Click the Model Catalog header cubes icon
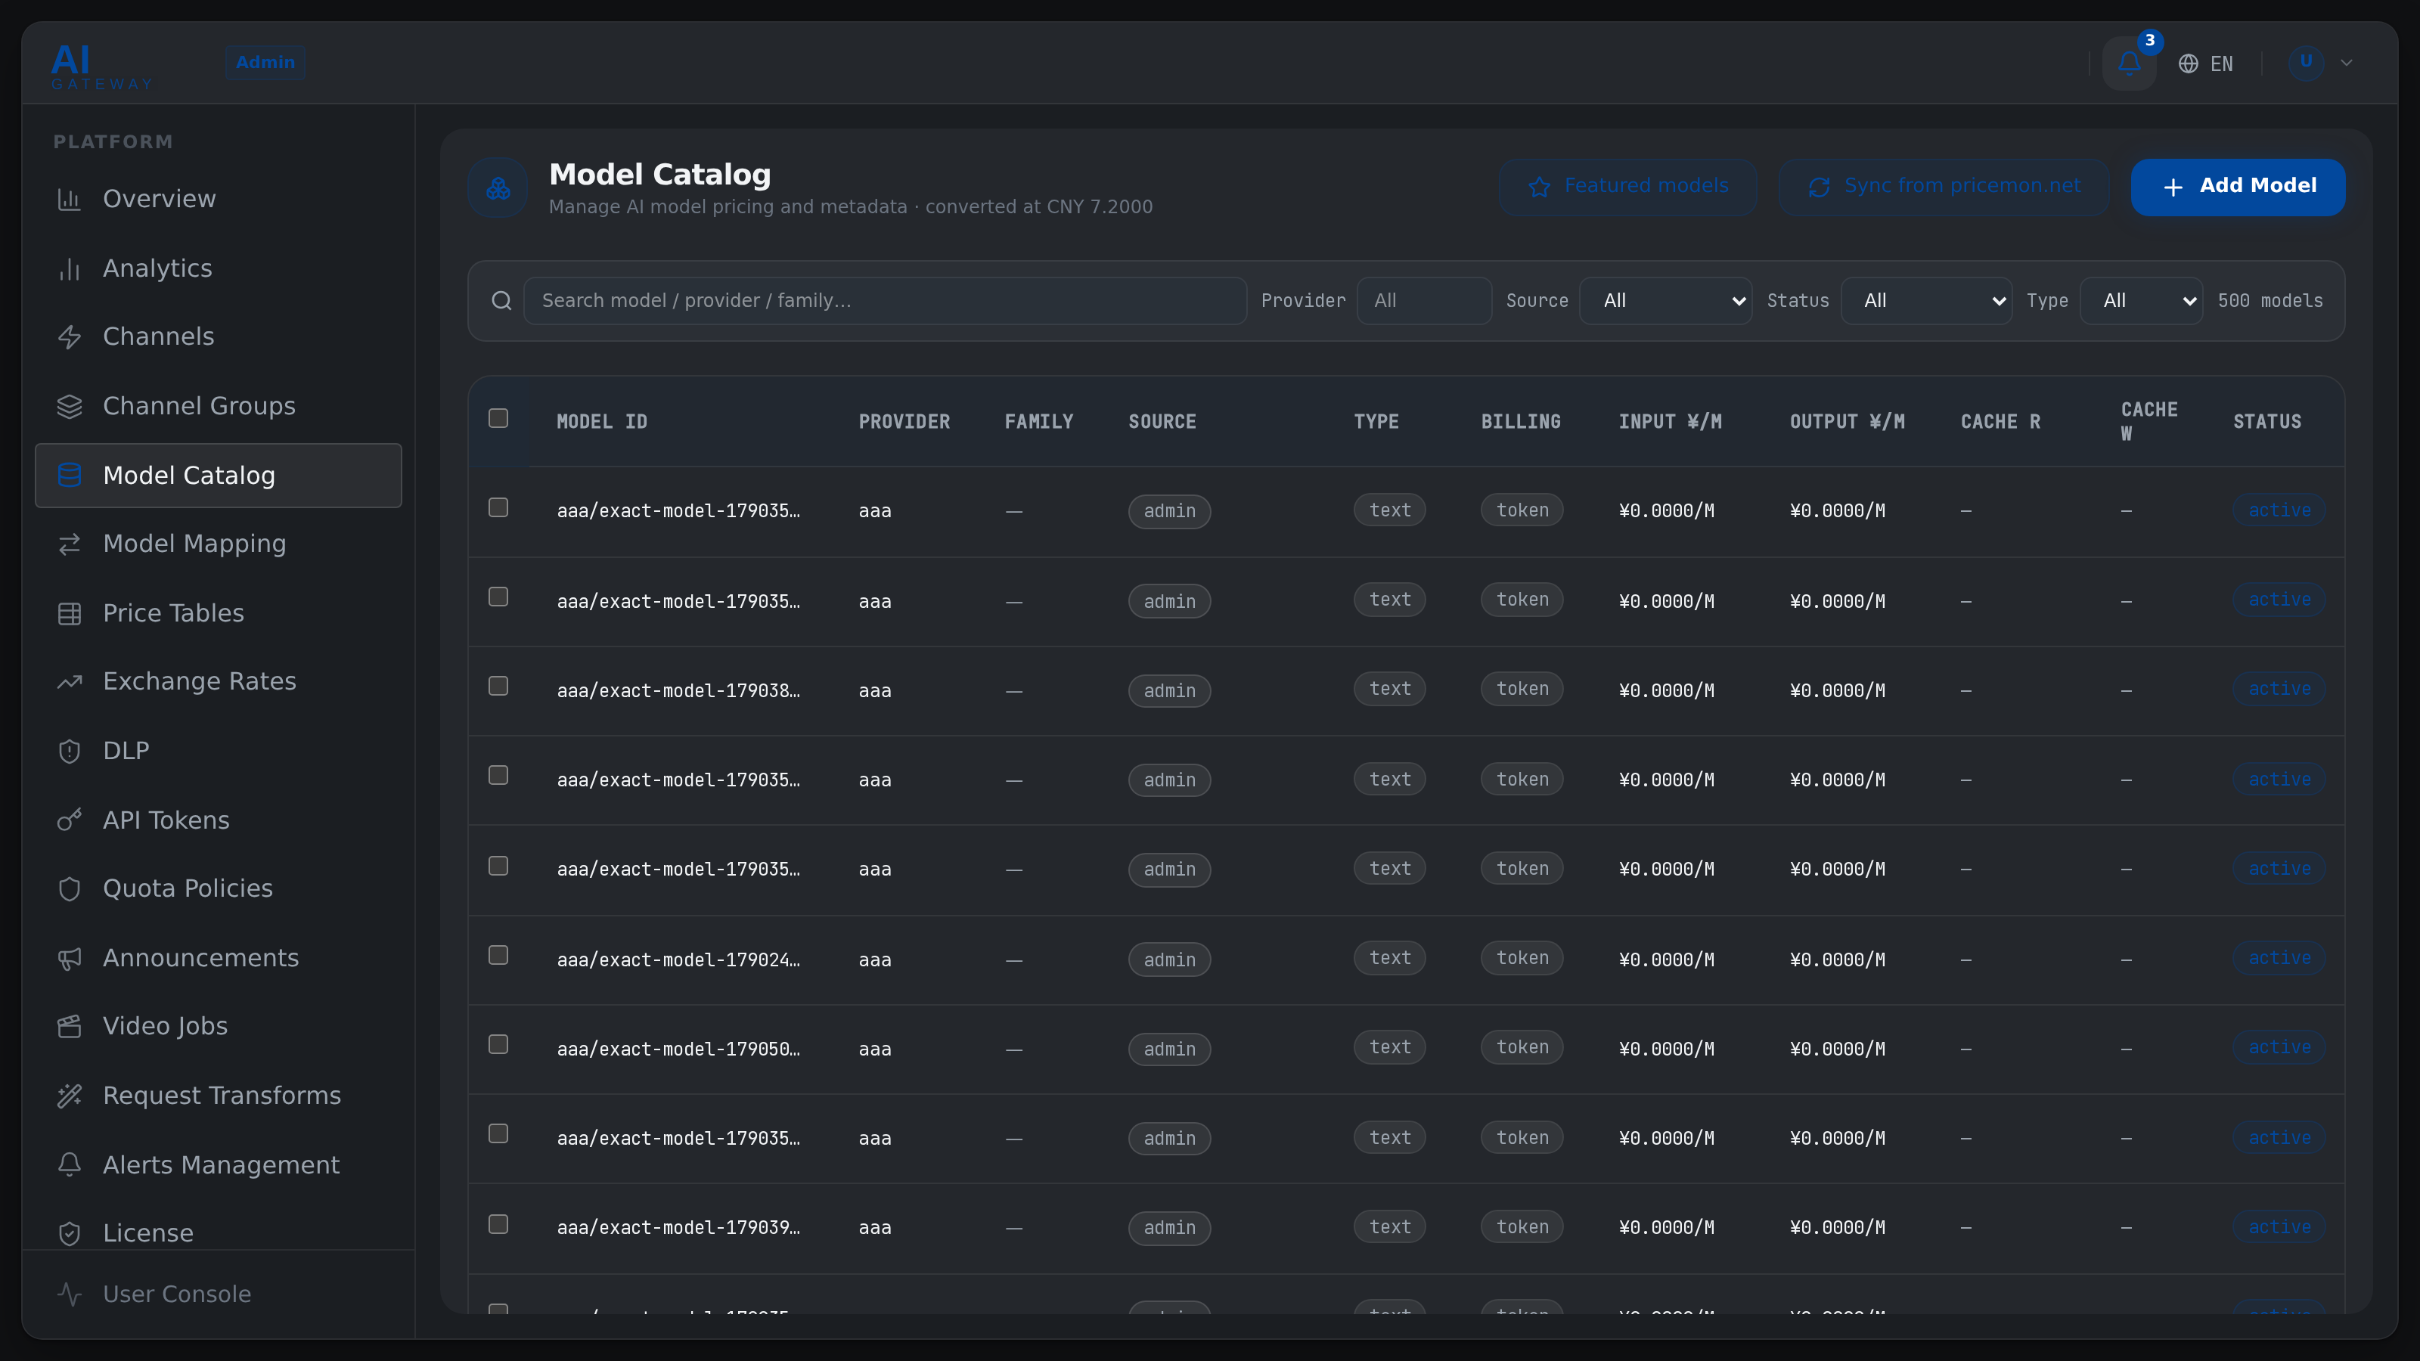The height and width of the screenshot is (1361, 2420). pos(498,188)
